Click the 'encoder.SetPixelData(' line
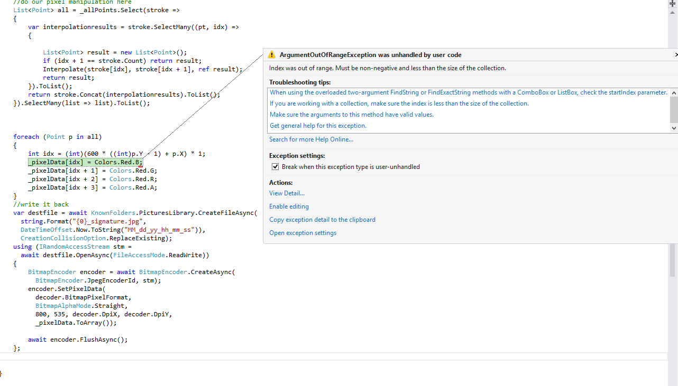The image size is (678, 386). pyautogui.click(x=67, y=289)
